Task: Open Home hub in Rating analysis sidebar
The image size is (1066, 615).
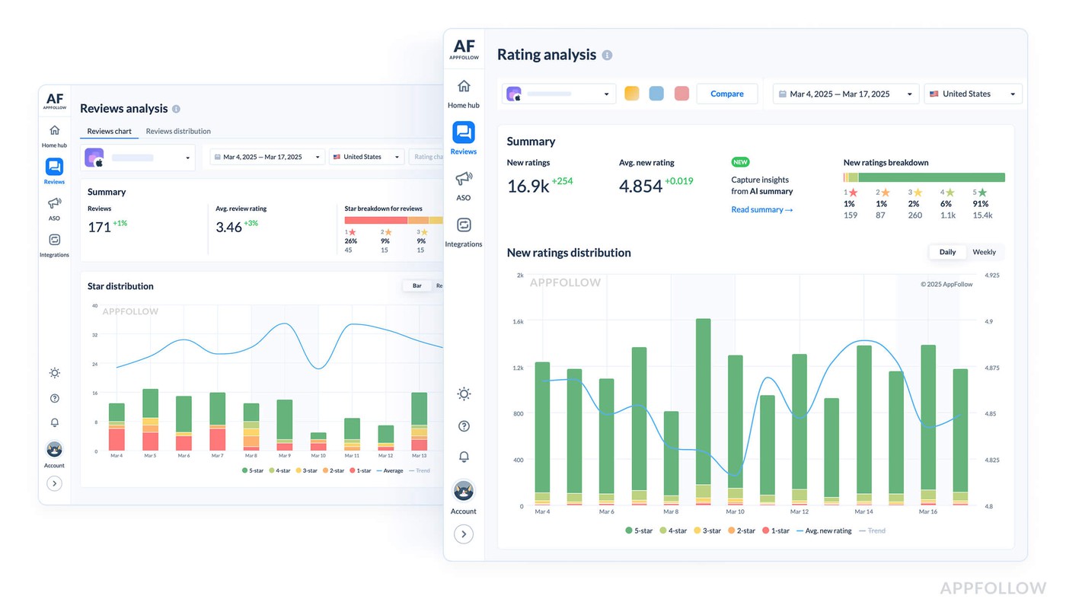Action: pyautogui.click(x=464, y=87)
